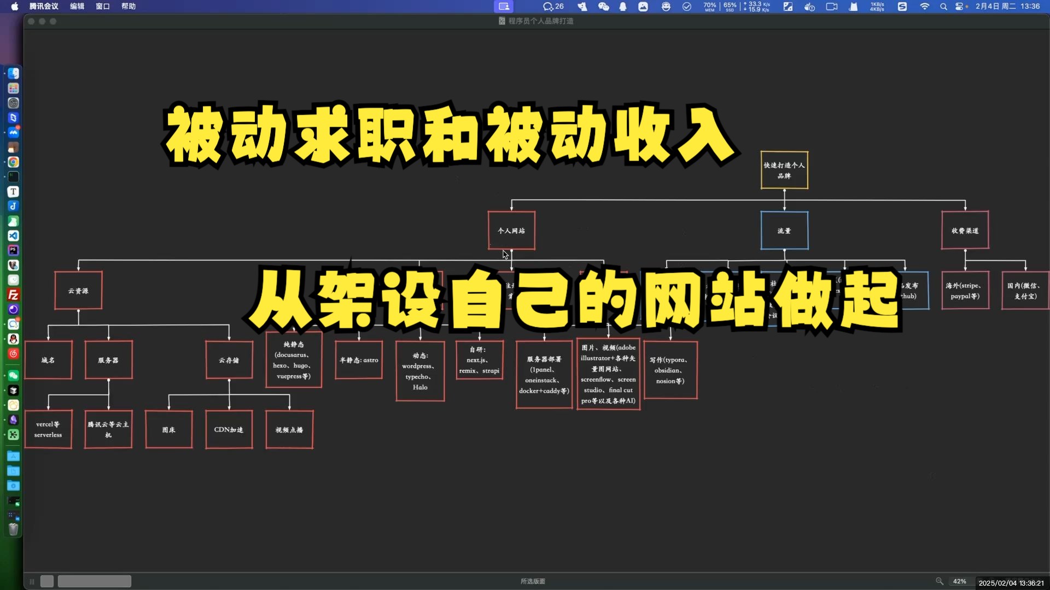
Task: Select the 腾讯云等云主机 node
Action: [108, 429]
